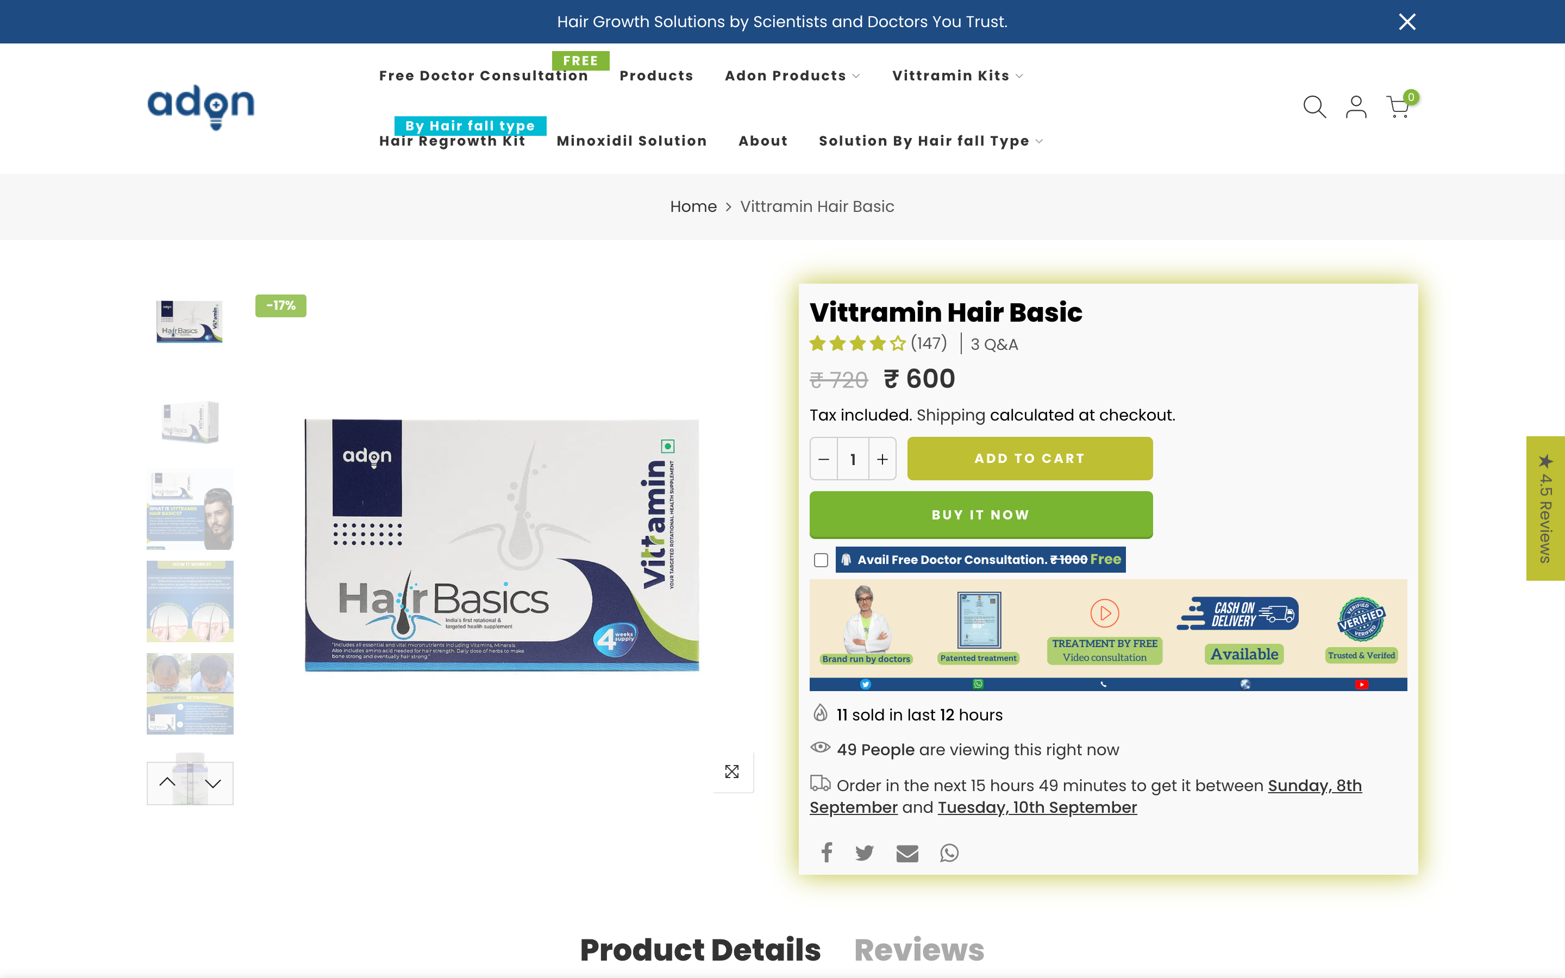Open Minoxidil Solution menu item
The image size is (1565, 978).
(631, 141)
